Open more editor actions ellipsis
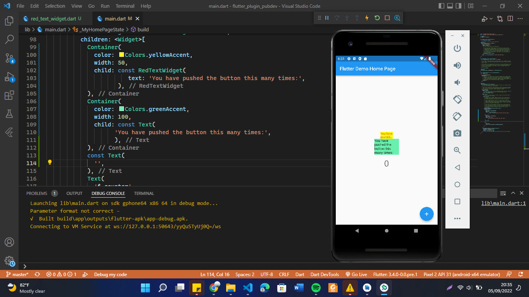The height and width of the screenshot is (297, 529). 520,19
